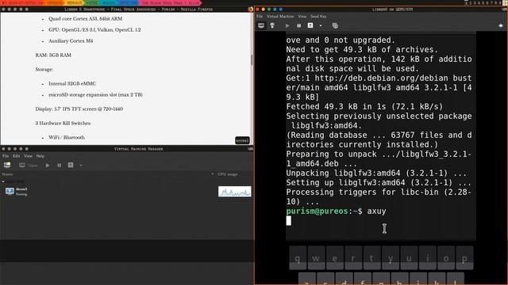Click the CPU usage column header
Screen dimensions: 508x285
coord(228,174)
